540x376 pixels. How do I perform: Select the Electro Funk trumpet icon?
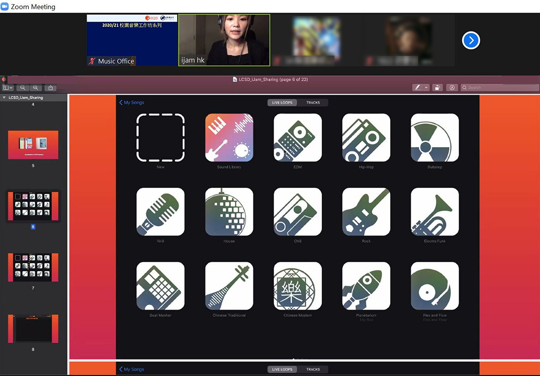click(x=435, y=212)
